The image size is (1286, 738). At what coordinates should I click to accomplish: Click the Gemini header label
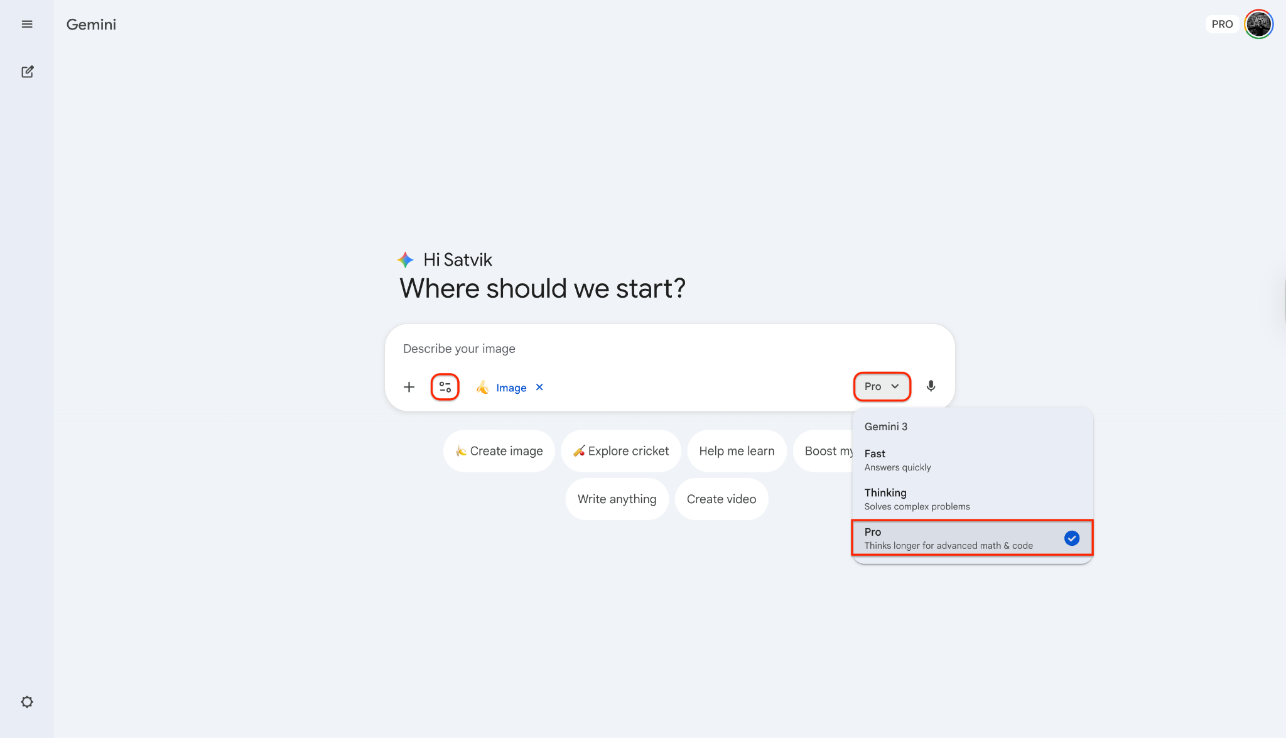click(90, 24)
